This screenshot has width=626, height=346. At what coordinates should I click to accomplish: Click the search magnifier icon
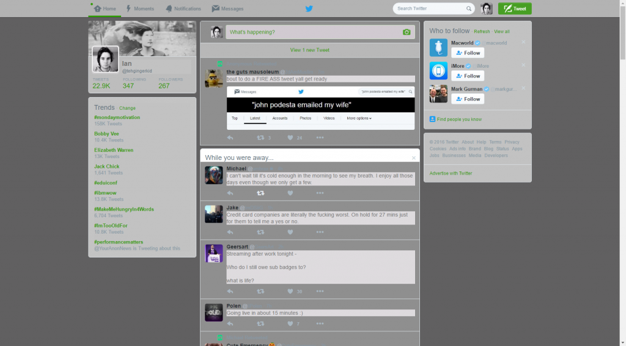click(469, 9)
